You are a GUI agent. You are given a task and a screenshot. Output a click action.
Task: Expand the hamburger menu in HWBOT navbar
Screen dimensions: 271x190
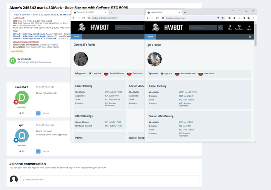(250, 37)
